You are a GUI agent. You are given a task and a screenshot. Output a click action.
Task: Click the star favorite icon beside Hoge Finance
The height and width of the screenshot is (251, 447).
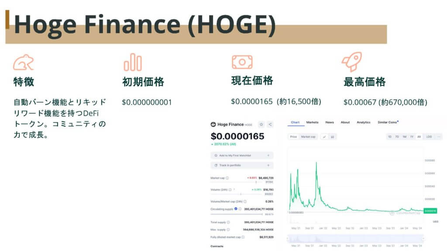click(261, 124)
